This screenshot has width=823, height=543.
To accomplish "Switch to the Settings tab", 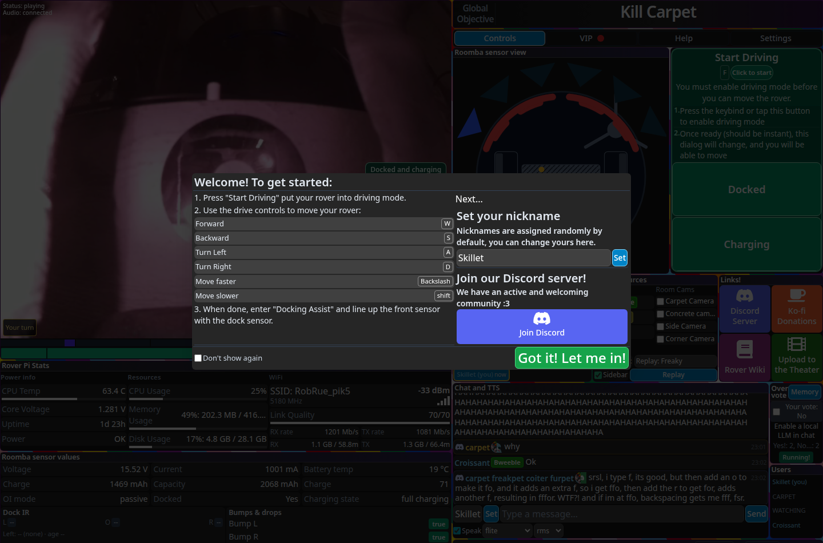I will pos(776,38).
